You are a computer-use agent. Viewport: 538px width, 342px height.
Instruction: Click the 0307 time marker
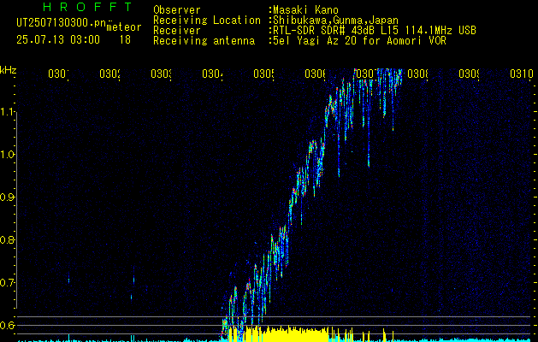[x=366, y=74]
